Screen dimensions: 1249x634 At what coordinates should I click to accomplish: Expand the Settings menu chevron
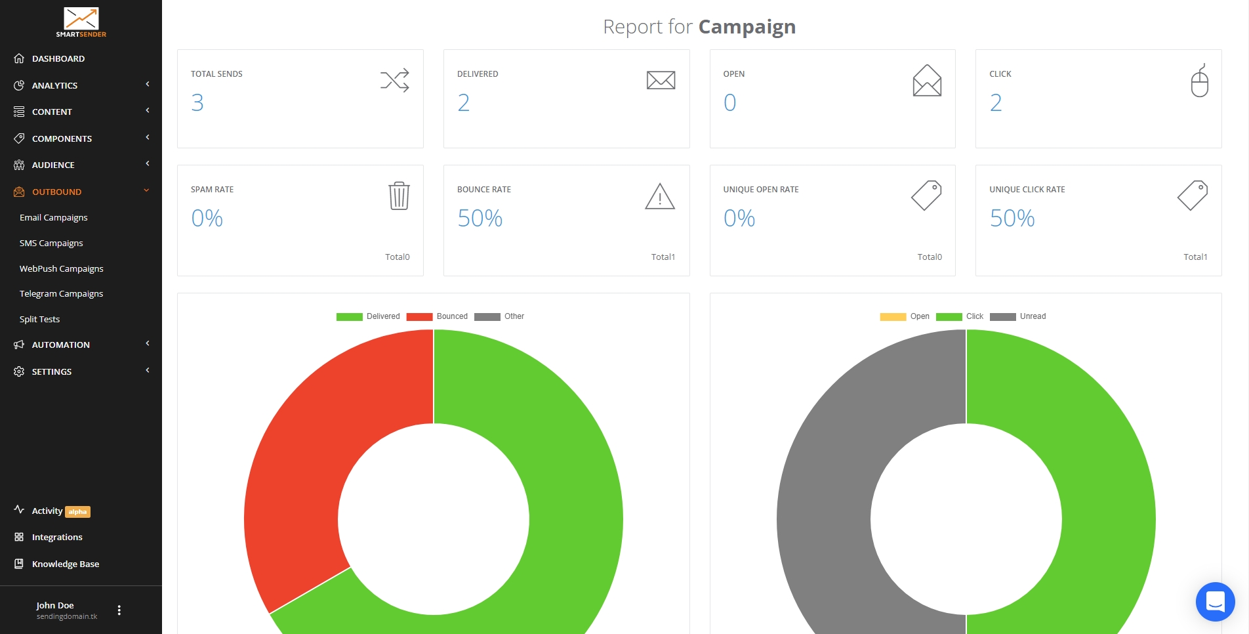(x=148, y=370)
